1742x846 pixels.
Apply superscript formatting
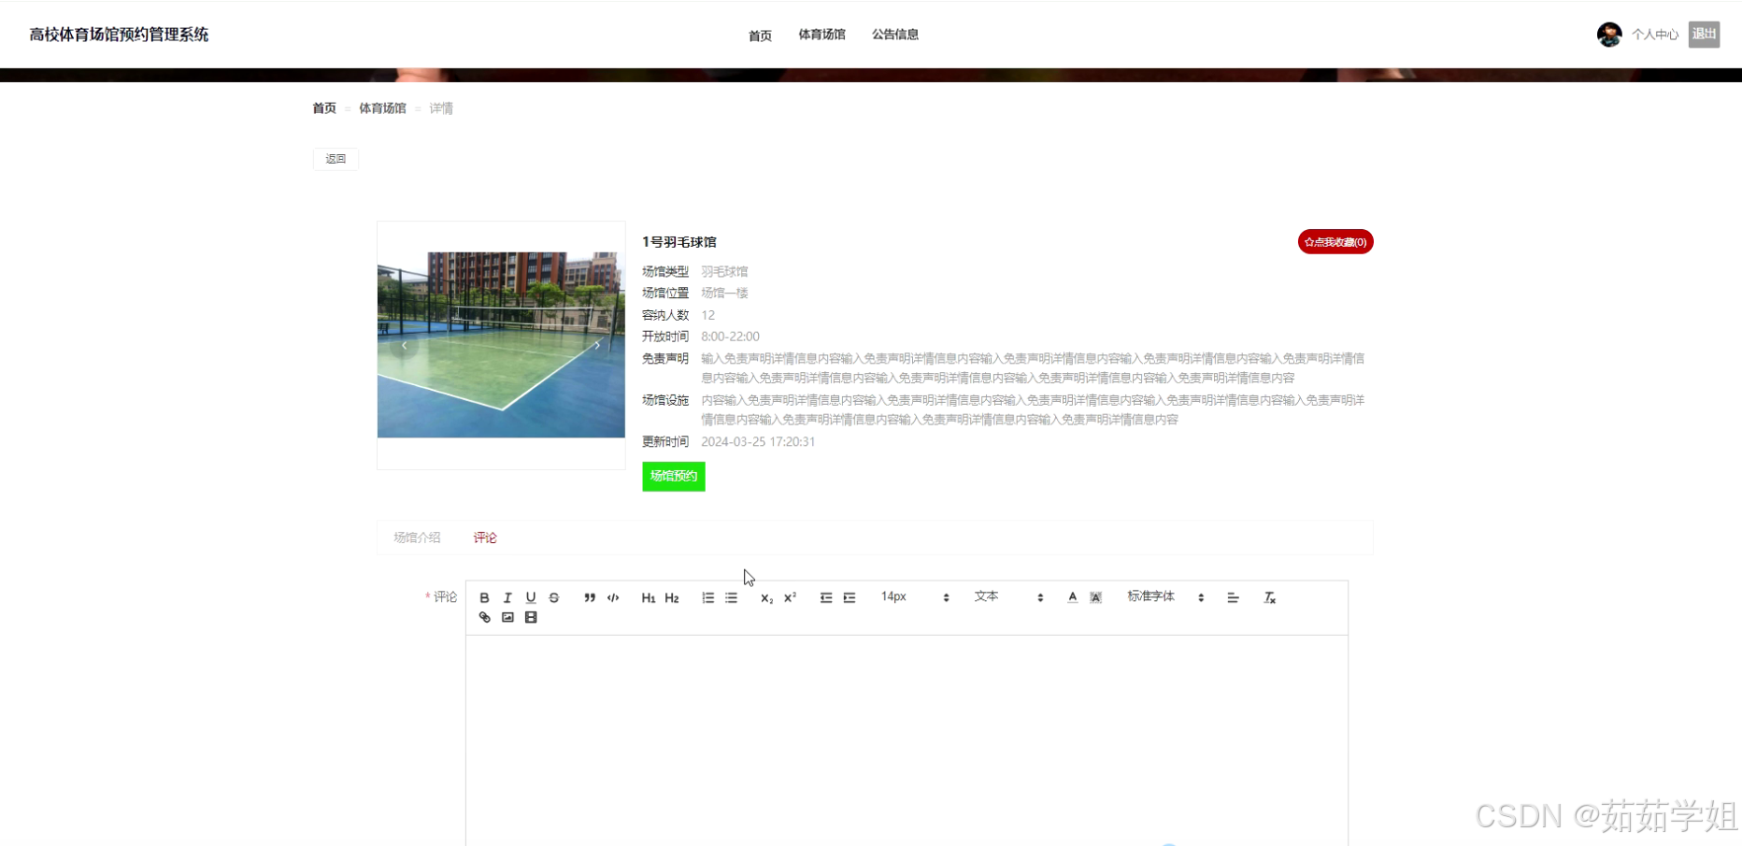click(x=791, y=597)
